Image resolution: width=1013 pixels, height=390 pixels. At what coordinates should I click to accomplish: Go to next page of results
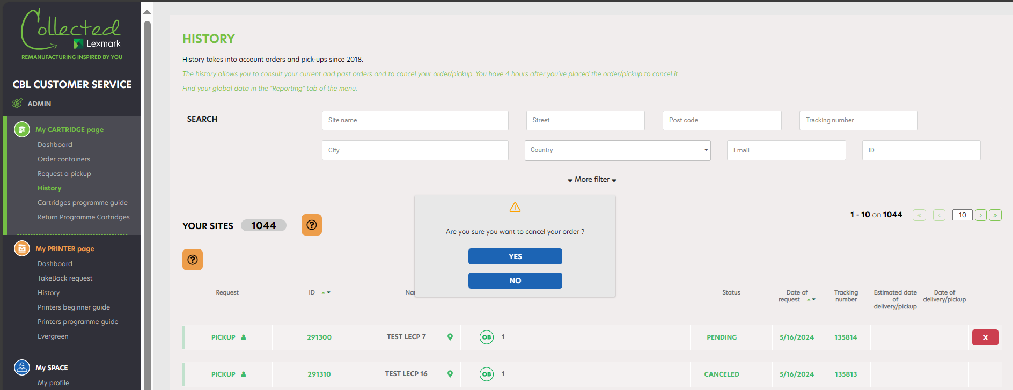(981, 215)
